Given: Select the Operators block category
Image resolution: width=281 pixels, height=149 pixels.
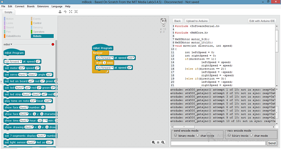Looking at the screenshot, I should click(x=39, y=32).
